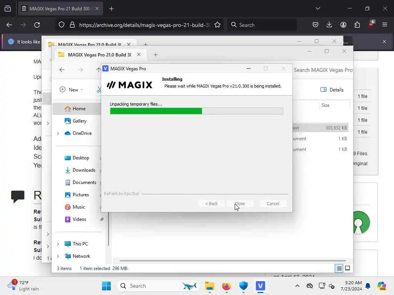
Task: Click Cancel in MAGIX installer
Action: (x=273, y=204)
